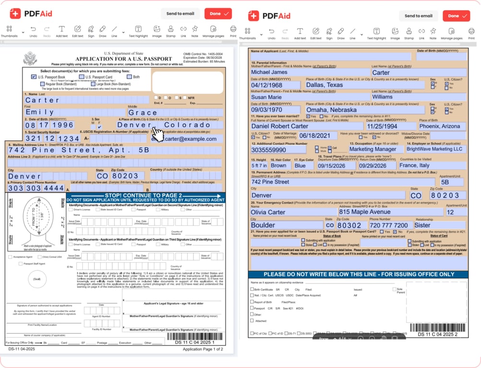Activate Text highlight in left panel toolbar
481x368 pixels.
(x=138, y=32)
